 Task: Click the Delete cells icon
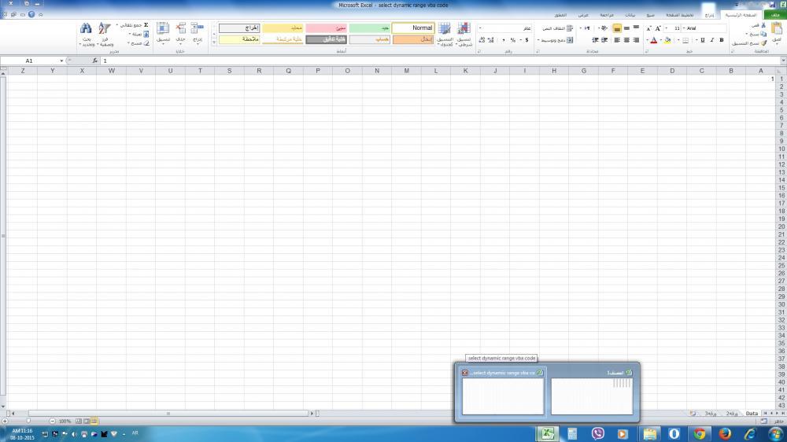(181, 28)
